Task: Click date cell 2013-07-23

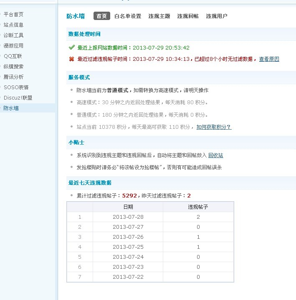Action: click(128, 267)
